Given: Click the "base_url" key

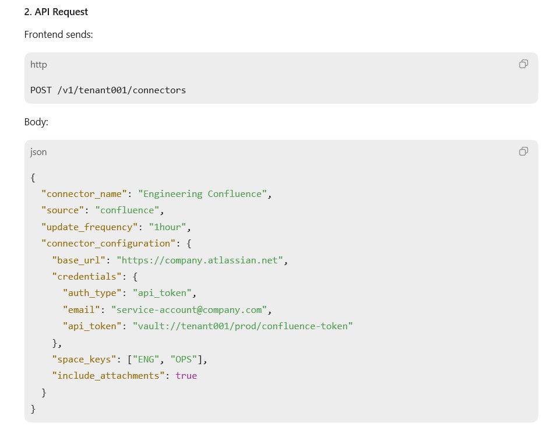Looking at the screenshot, I should pyautogui.click(x=79, y=260).
